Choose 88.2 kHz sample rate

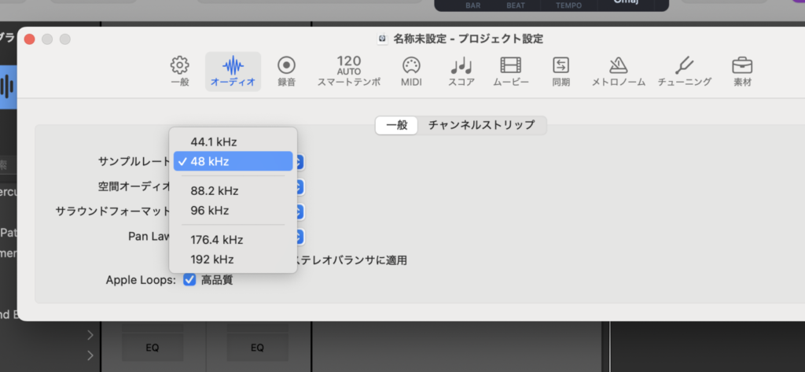coord(233,191)
